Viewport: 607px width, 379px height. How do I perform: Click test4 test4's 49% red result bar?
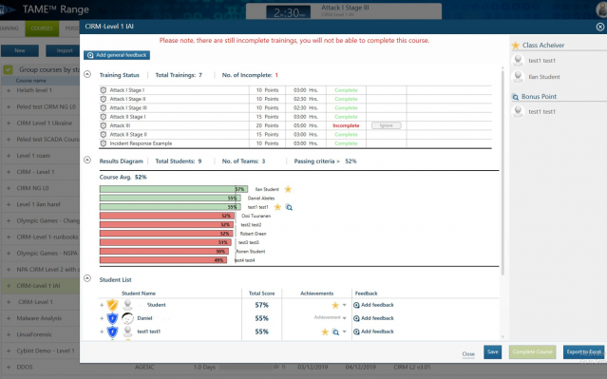tap(163, 260)
